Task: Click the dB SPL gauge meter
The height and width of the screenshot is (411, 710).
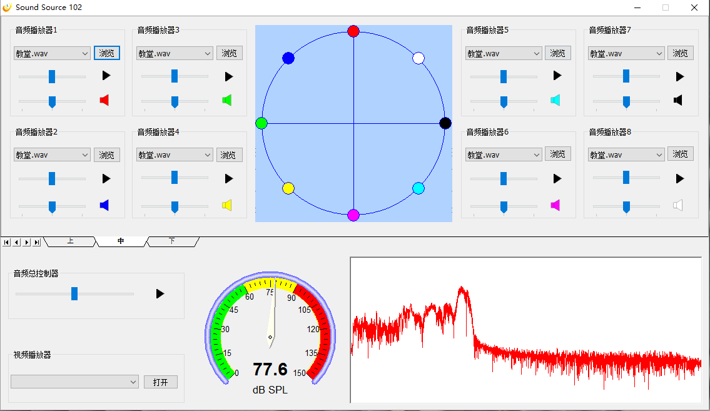Action: (x=270, y=333)
